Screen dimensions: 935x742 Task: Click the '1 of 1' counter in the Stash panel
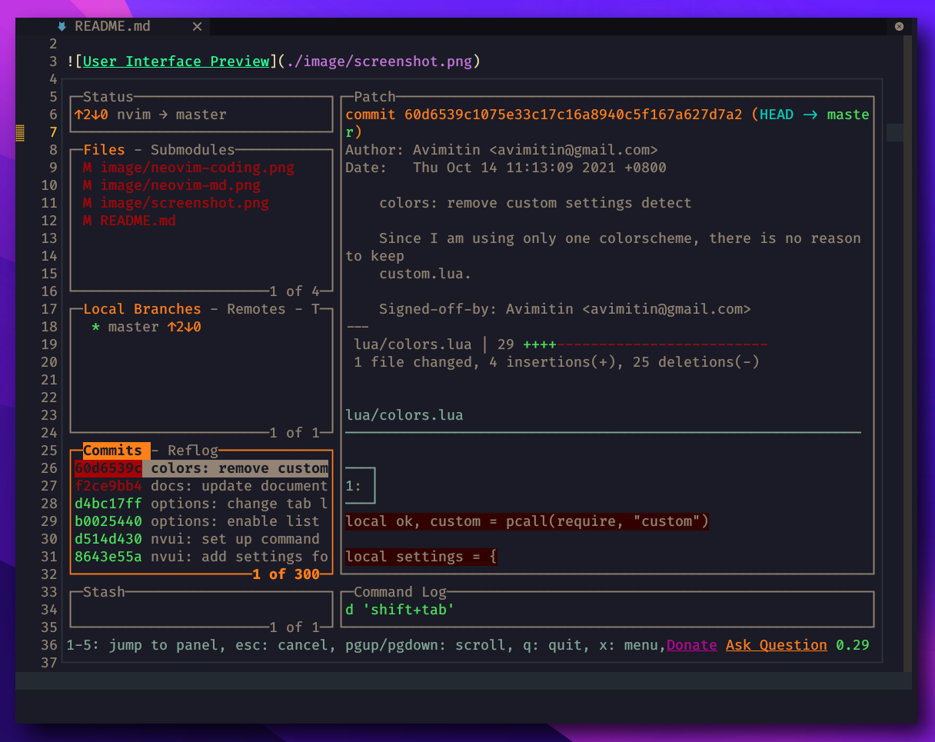pos(294,627)
